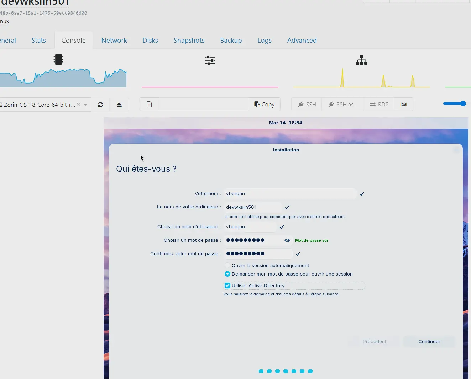Click the memory sliders icon above the pink graph
Image resolution: width=471 pixels, height=379 pixels.
[x=210, y=60]
